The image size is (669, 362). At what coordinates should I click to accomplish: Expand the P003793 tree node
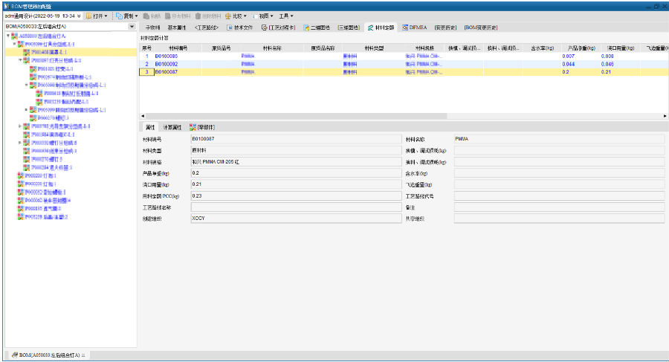[21, 126]
